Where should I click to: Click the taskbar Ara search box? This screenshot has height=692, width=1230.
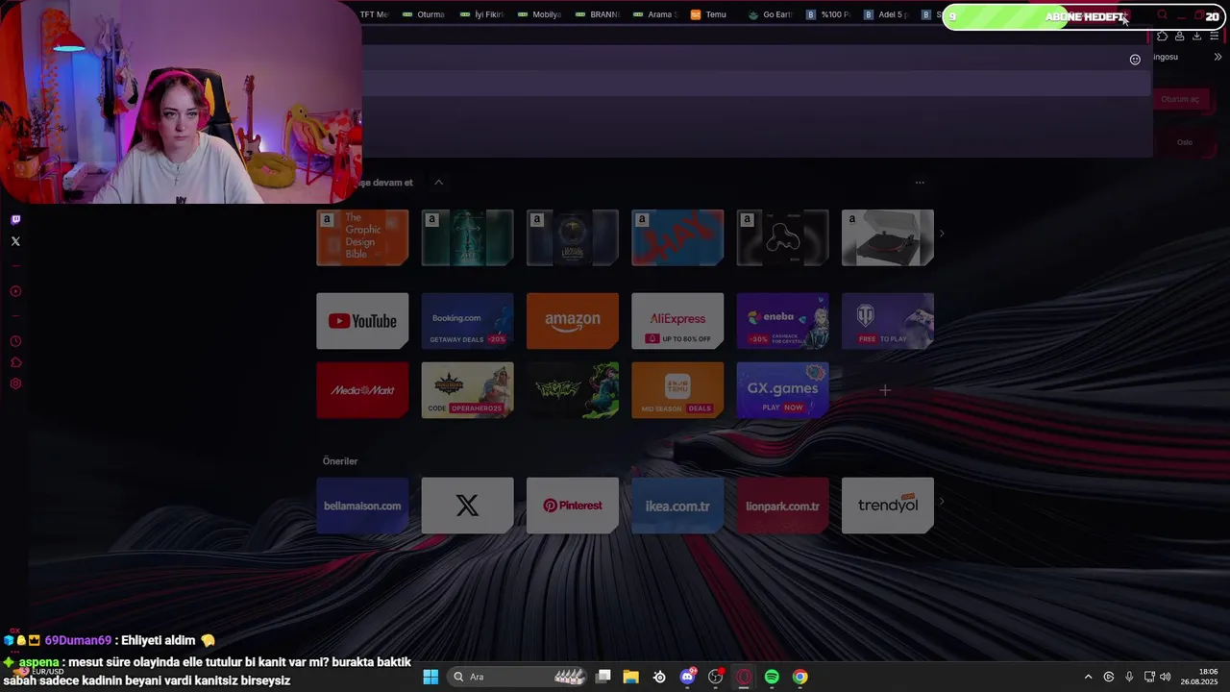[x=518, y=677]
